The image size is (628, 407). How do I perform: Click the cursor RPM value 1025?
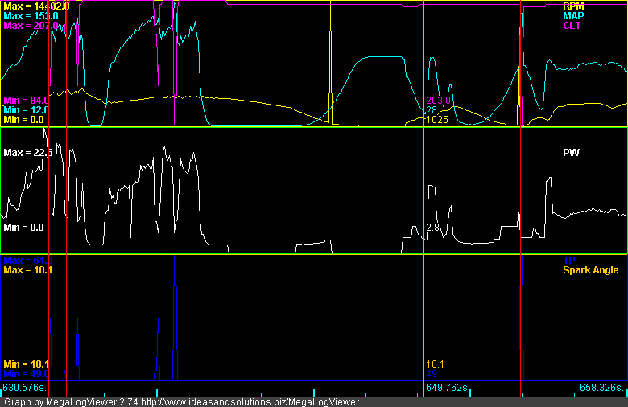(436, 120)
